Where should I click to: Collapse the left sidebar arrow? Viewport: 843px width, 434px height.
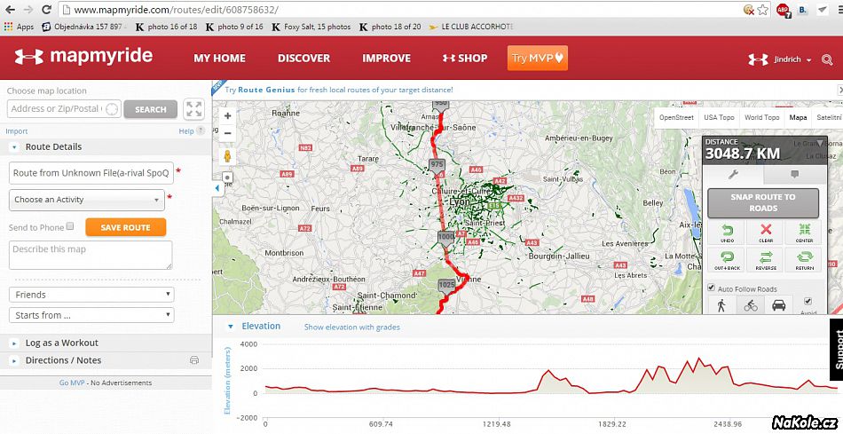(x=217, y=188)
